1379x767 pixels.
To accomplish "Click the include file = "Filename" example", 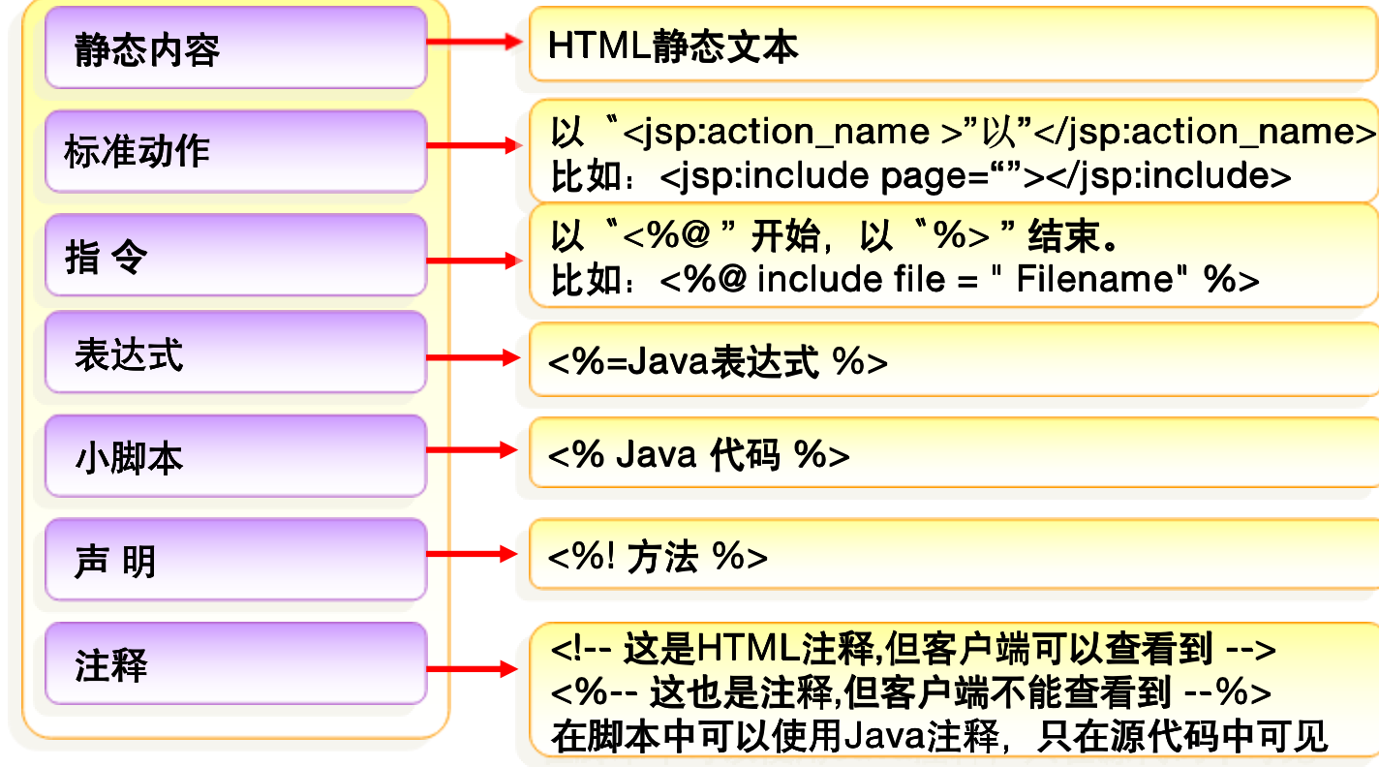I will pos(905,280).
